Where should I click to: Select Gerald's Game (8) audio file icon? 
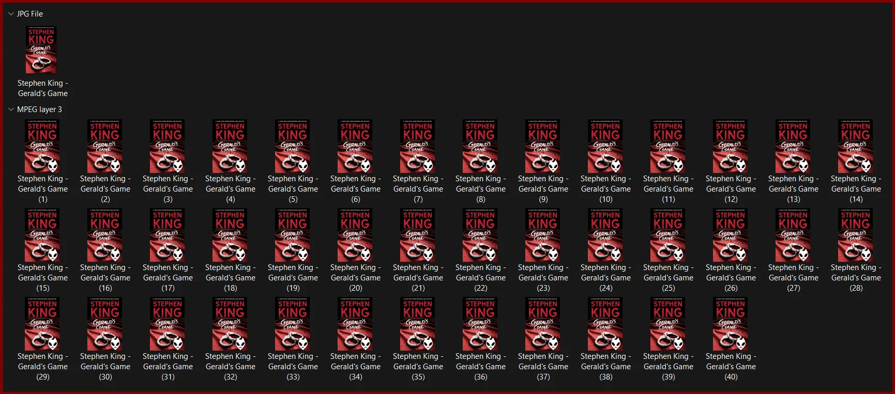click(x=480, y=146)
